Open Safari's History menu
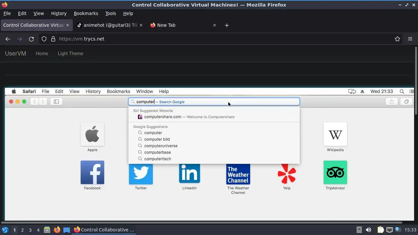Screen dimensions: 418x235 tap(93, 91)
